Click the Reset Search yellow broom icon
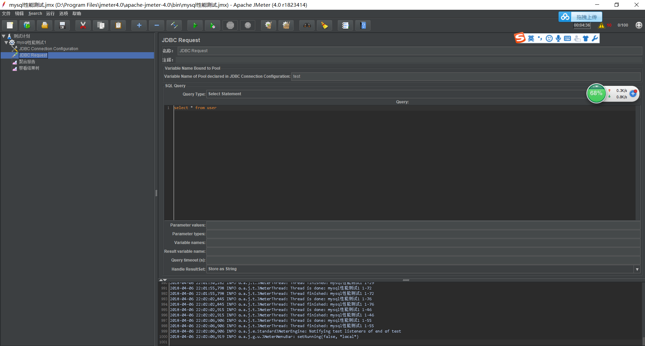This screenshot has width=645, height=346. click(x=324, y=25)
